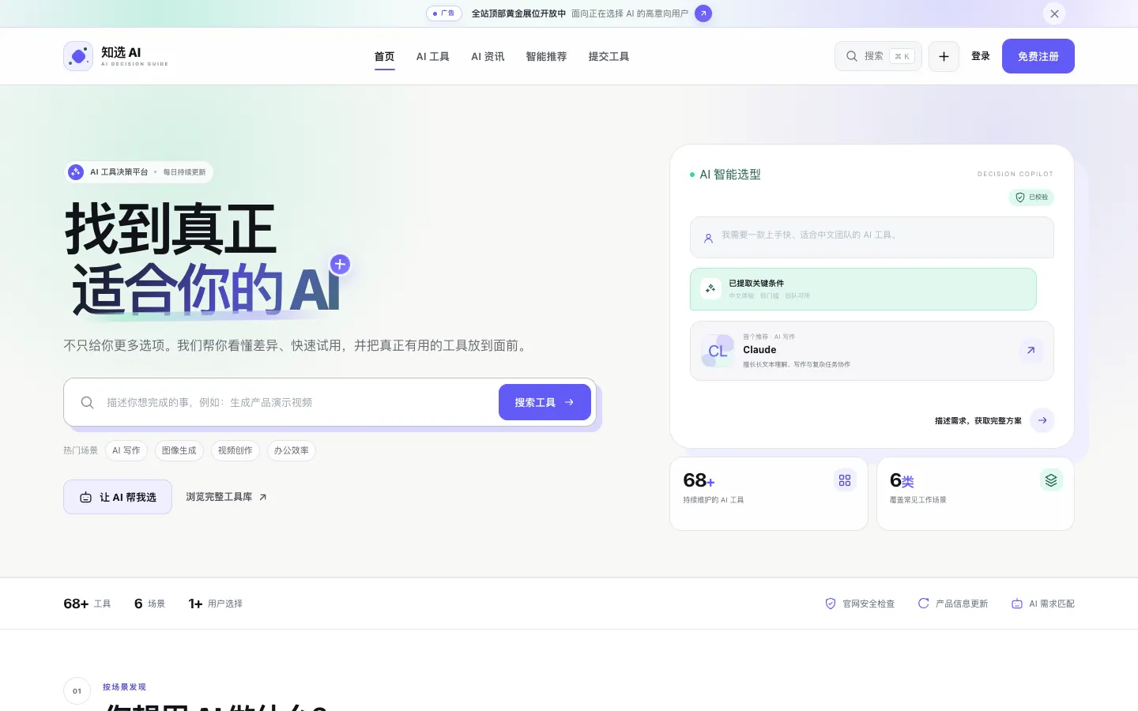Click arrow next to 描述需求，获取完整方案
Screen dimensions: 1138x711
point(1042,420)
